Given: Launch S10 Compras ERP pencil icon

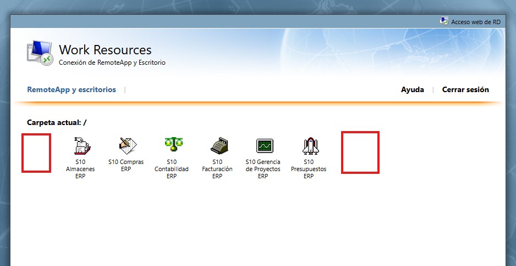Looking at the screenshot, I should [x=127, y=145].
